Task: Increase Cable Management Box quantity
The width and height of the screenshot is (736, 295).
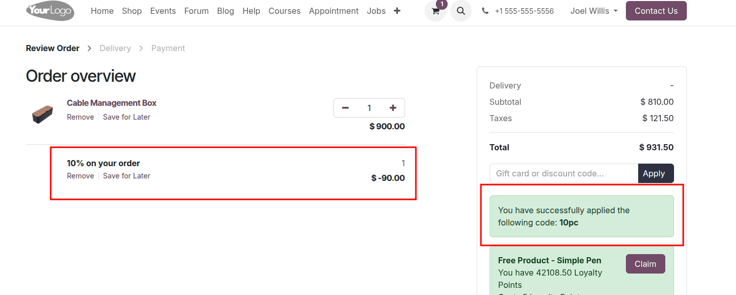Action: tap(393, 108)
